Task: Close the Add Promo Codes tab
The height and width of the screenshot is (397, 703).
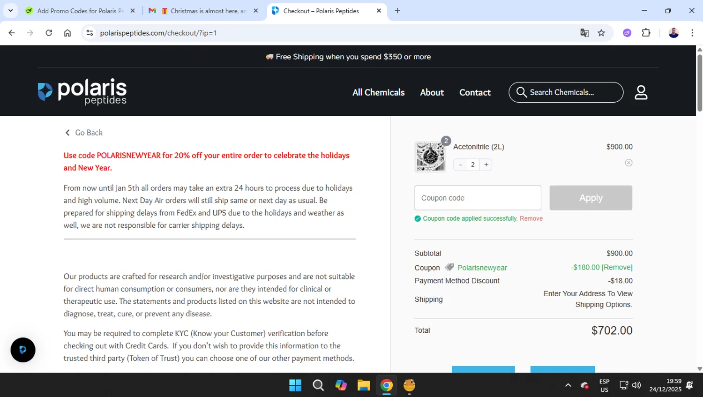Action: click(133, 10)
